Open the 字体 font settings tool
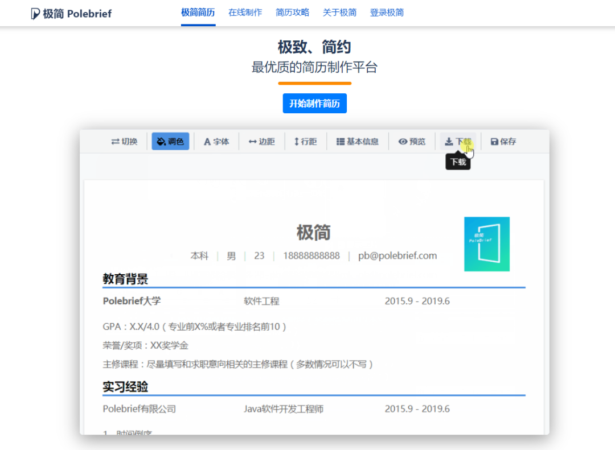615x450 pixels. 216,142
